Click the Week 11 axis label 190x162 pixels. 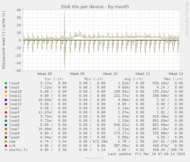(143, 74)
